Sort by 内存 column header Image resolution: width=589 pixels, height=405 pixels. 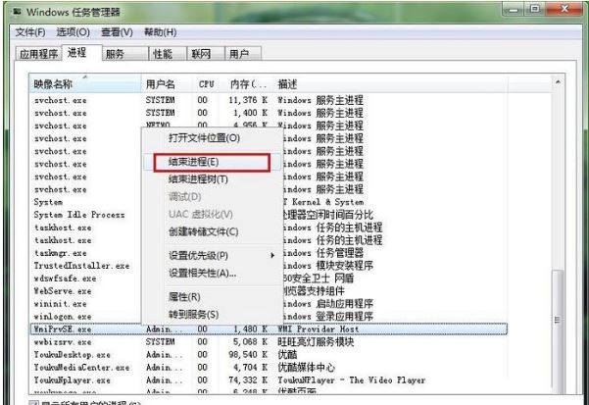248,83
